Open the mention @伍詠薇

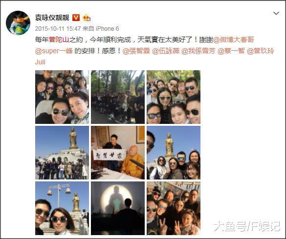tap(166, 51)
